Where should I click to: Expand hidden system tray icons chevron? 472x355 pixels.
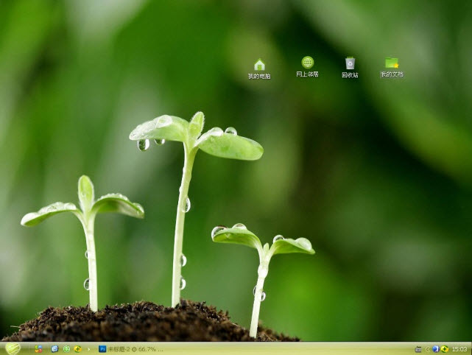click(x=427, y=349)
